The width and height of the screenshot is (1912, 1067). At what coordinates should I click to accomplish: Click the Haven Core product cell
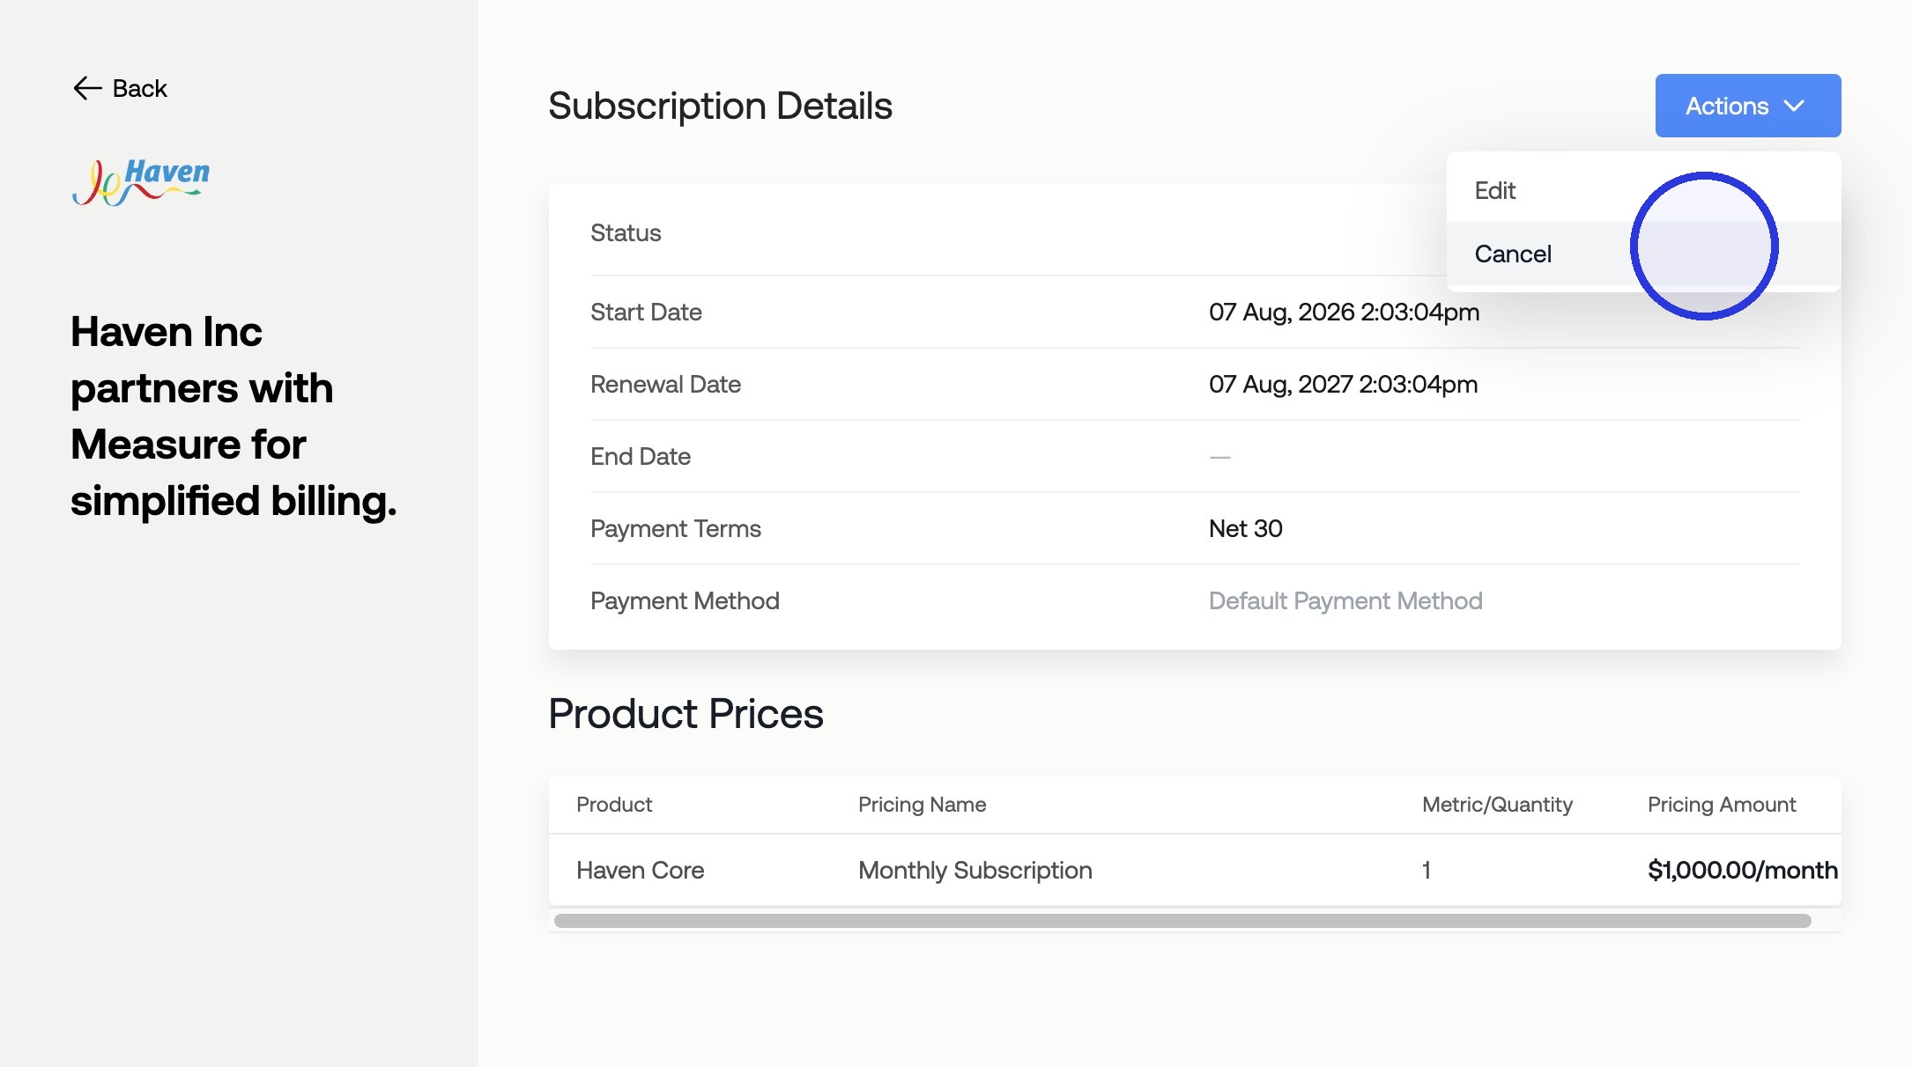[640, 870]
